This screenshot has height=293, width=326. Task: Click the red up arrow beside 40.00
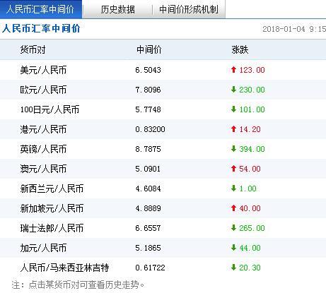pyautogui.click(x=233, y=208)
